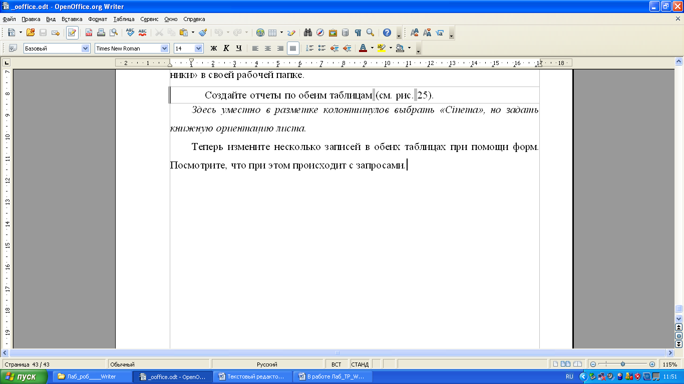Click the пуск Start button
Image resolution: width=684 pixels, height=384 pixels.
pyautogui.click(x=24, y=376)
